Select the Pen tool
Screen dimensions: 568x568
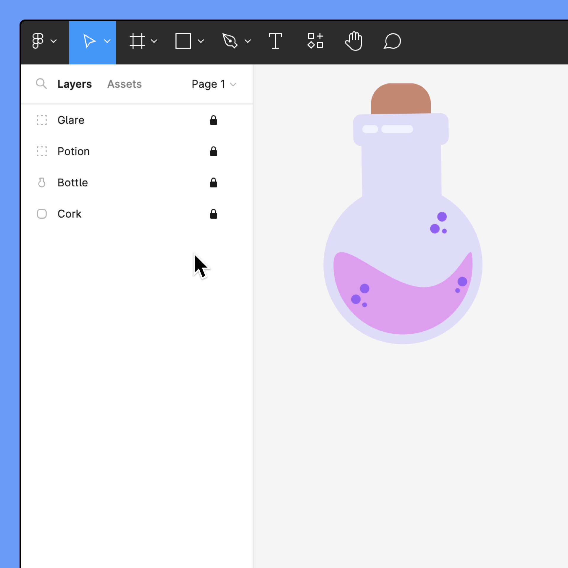[230, 41]
